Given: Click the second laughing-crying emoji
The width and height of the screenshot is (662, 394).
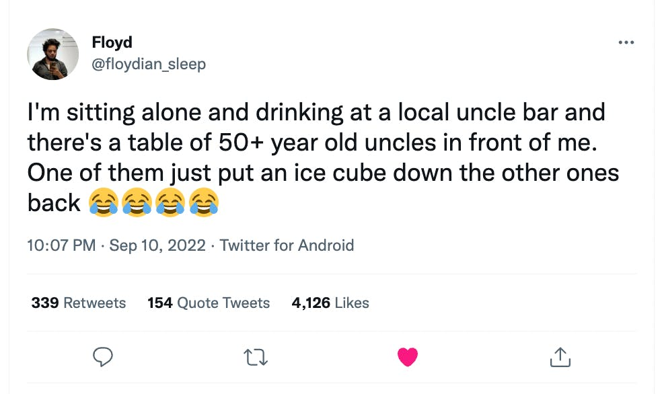Looking at the screenshot, I should tap(137, 202).
